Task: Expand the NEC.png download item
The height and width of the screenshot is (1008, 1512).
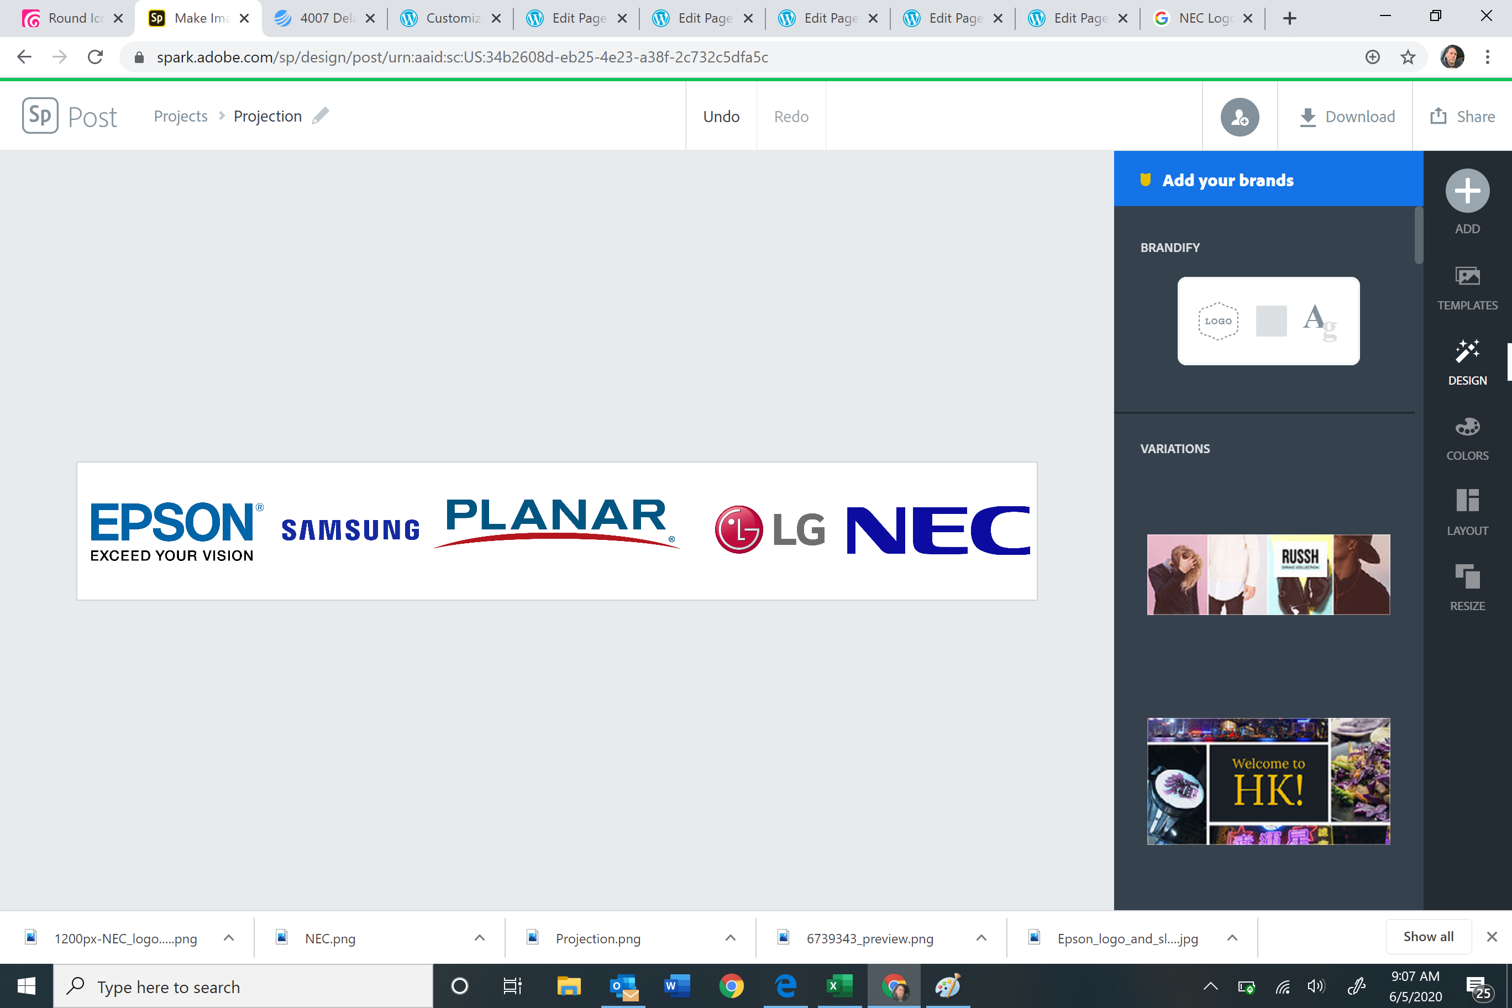Action: click(478, 938)
